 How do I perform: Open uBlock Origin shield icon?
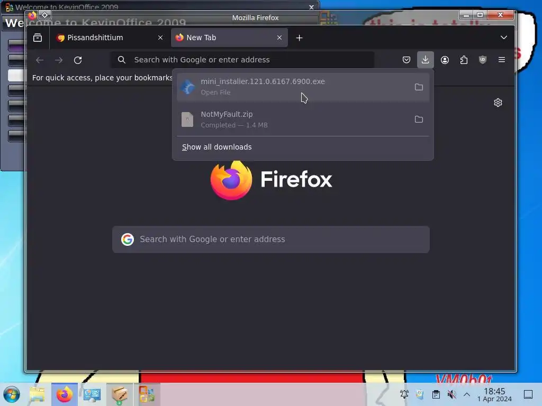[x=483, y=60]
